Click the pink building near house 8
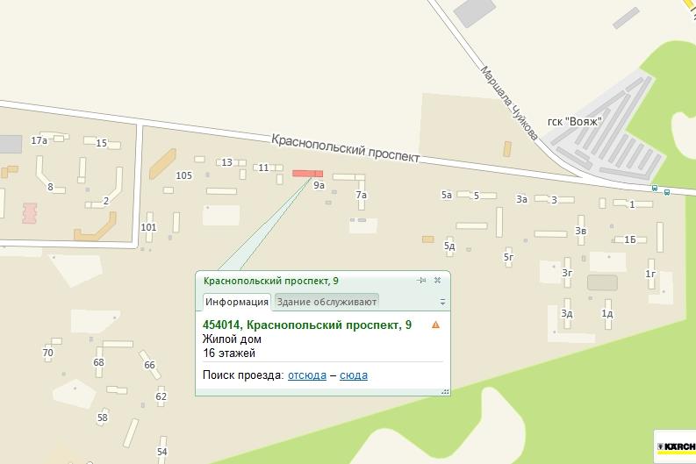Viewport: 696px width, 464px height. tap(29, 213)
